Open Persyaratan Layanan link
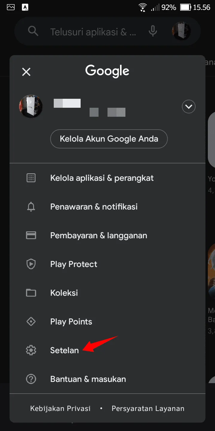 pos(148,409)
